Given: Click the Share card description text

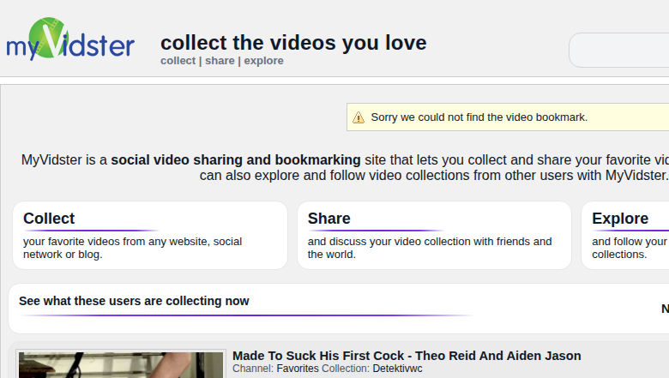Looking at the screenshot, I should [429, 248].
